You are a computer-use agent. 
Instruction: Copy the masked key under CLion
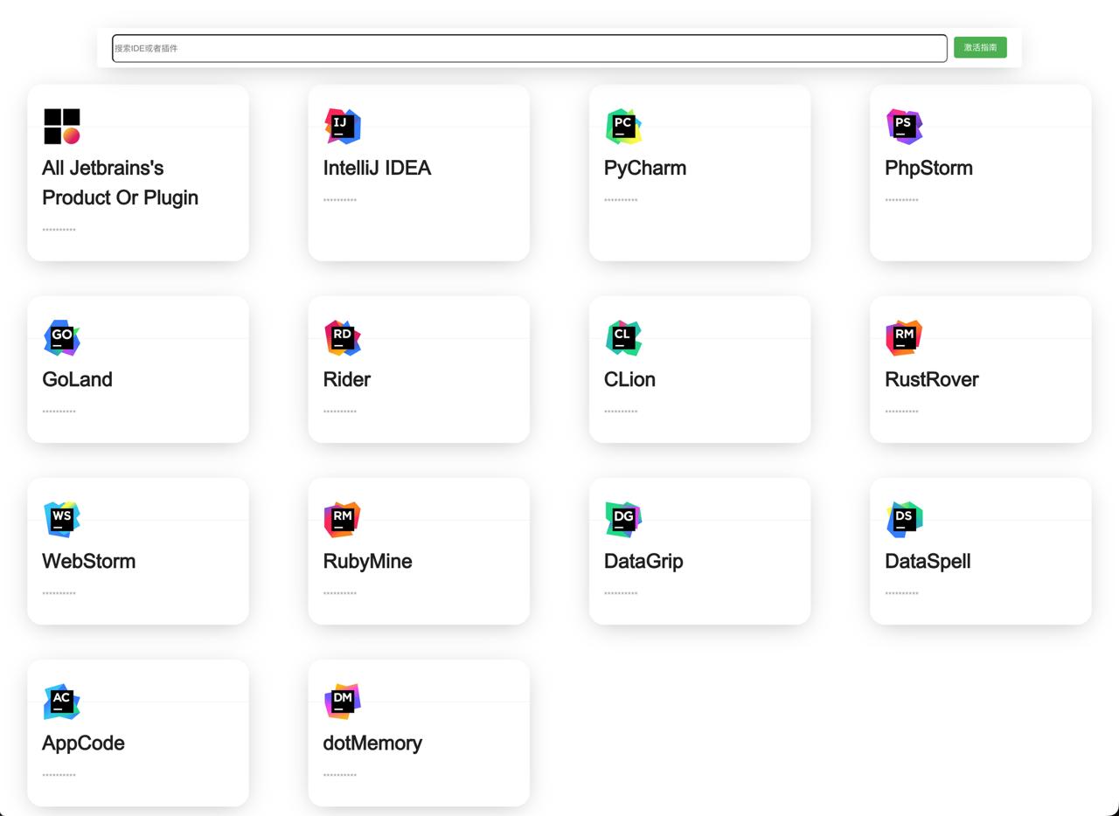pos(621,412)
